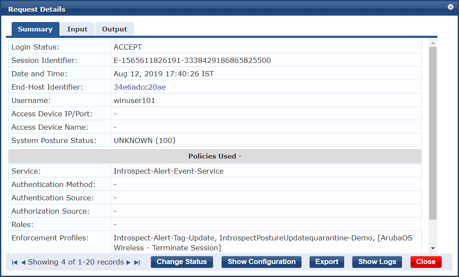Click the scrollbar up arrow
Screen dimensions: 459x277
(433, 43)
